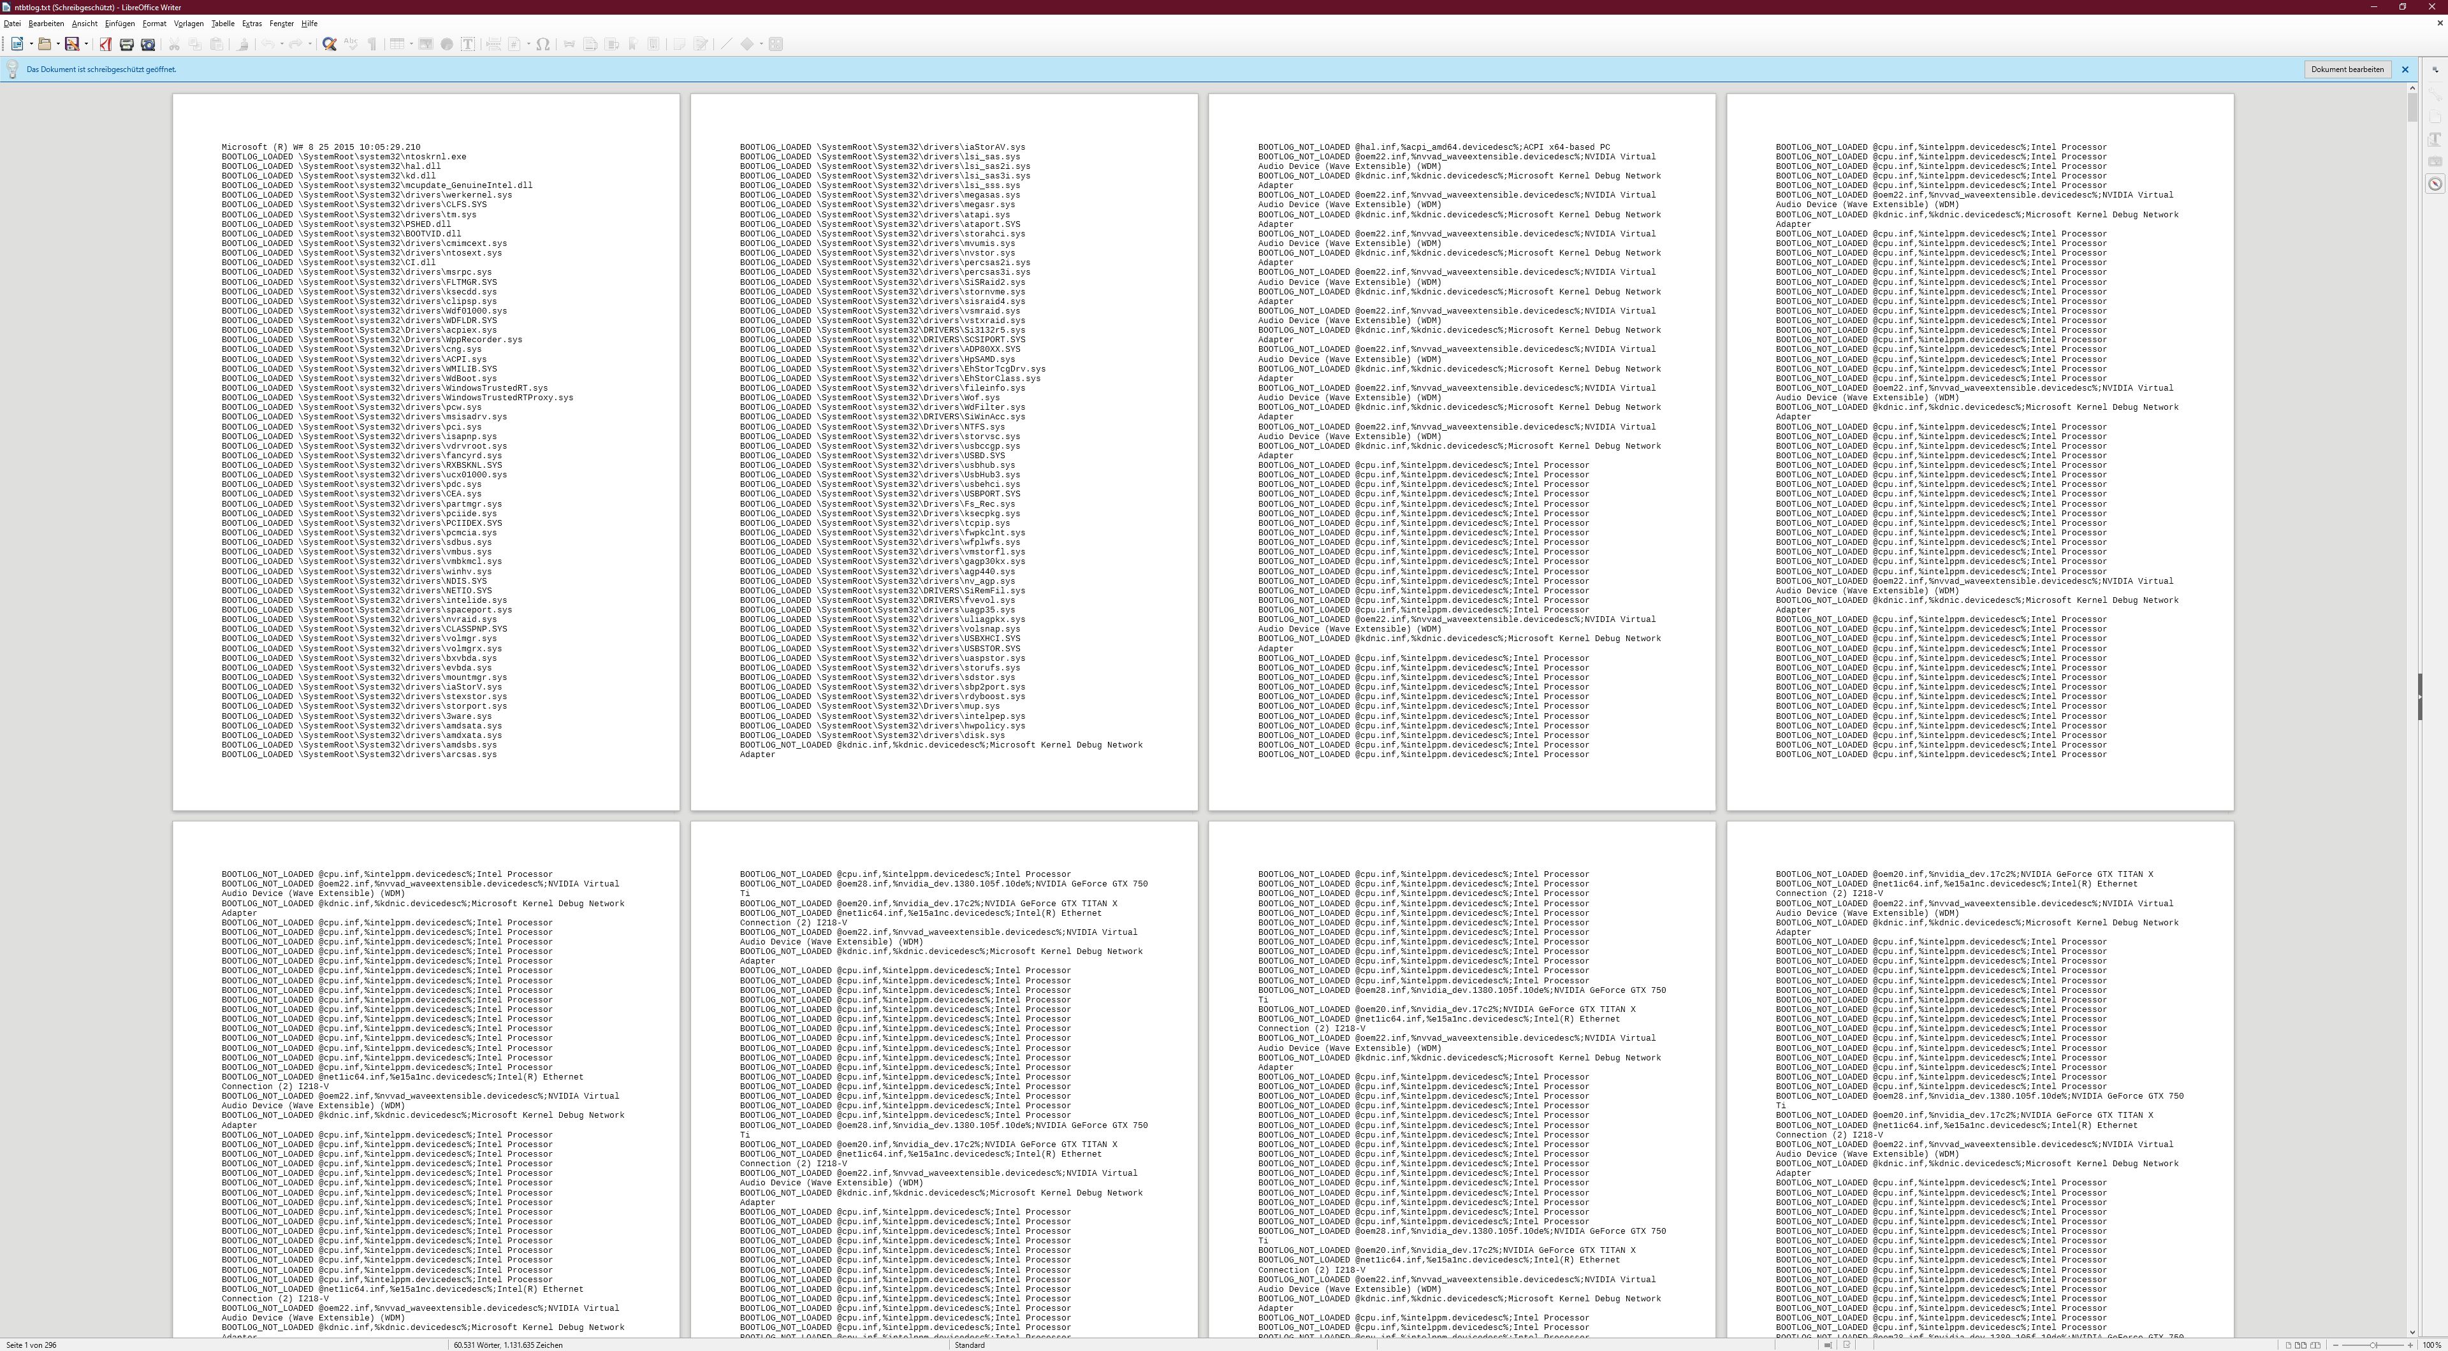Insert a Special Character
This screenshot has height=1351, width=2448.
click(x=543, y=44)
